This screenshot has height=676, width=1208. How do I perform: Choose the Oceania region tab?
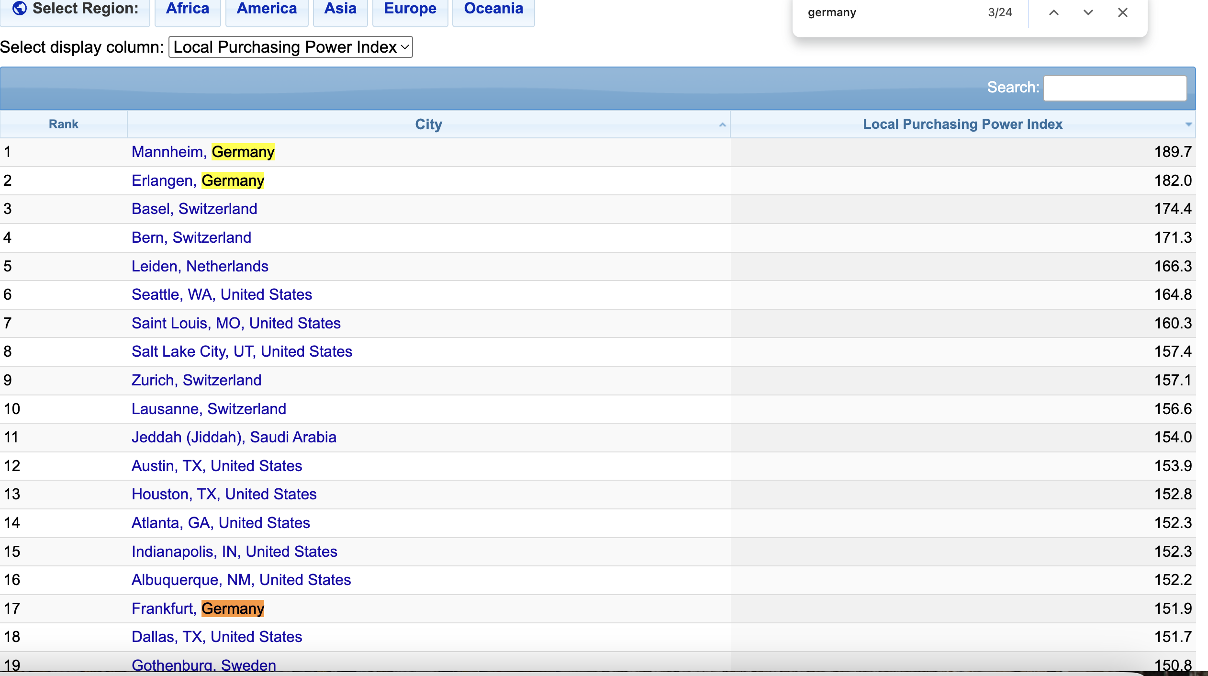(x=493, y=9)
